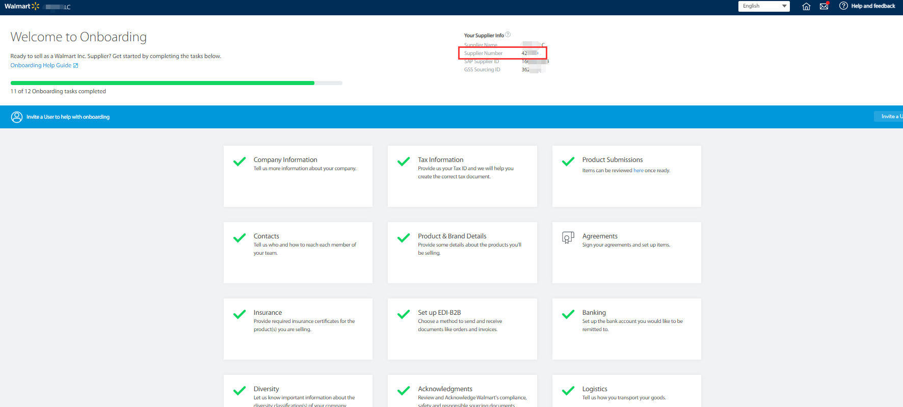Screen dimensions: 903x407
Task: Click the Acknowledgments green checkmark
Action: pos(404,391)
